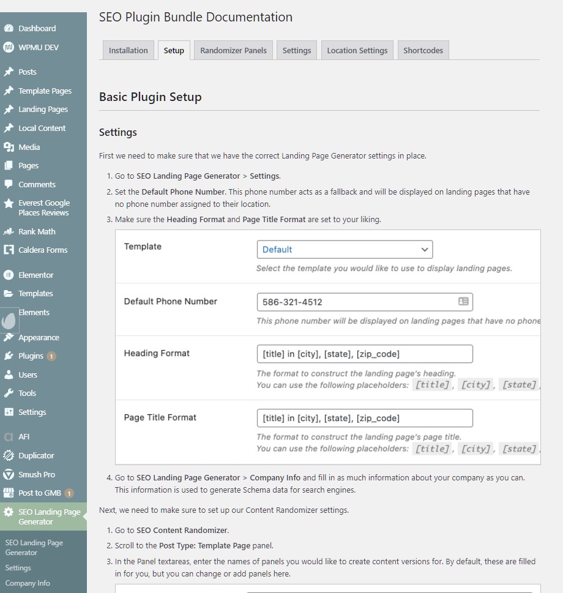
Task: Click the Dashboard gauge icon
Action: pos(9,28)
